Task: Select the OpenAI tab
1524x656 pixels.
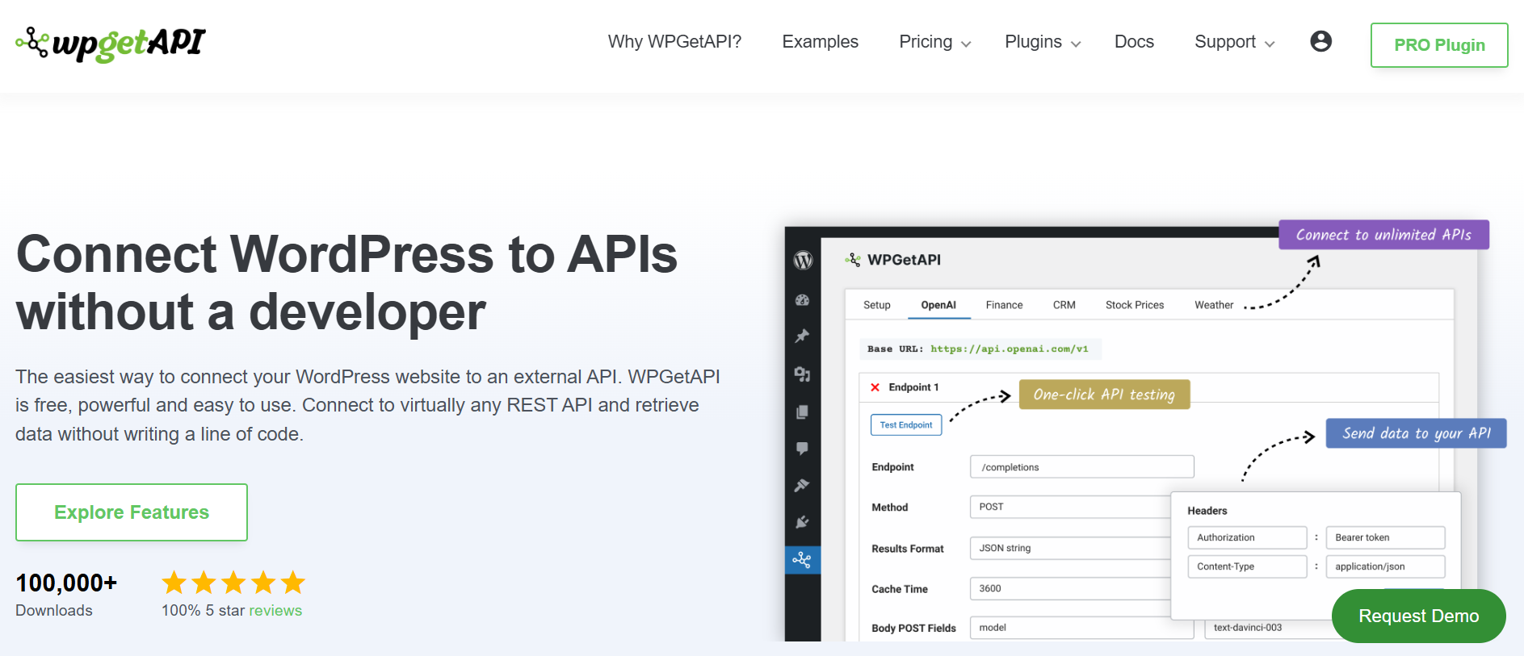Action: pos(938,305)
